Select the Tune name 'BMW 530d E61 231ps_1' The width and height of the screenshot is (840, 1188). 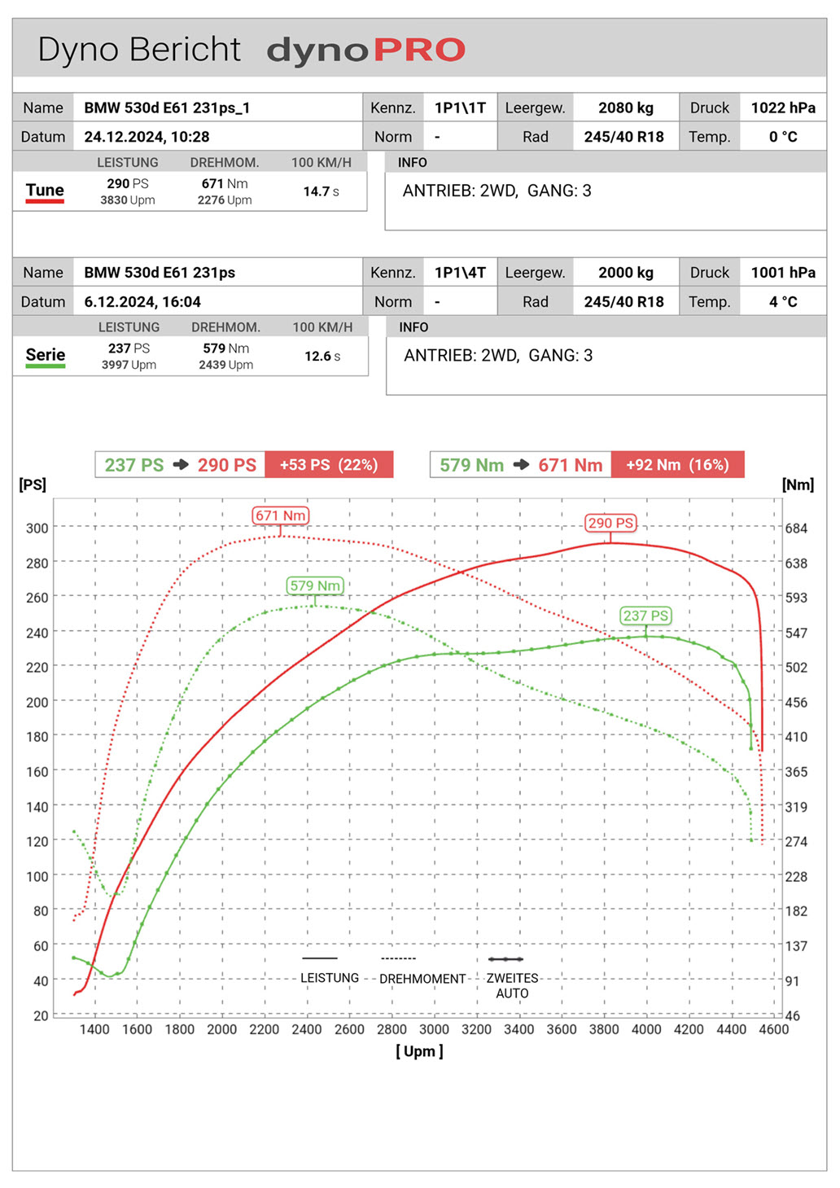click(x=167, y=107)
